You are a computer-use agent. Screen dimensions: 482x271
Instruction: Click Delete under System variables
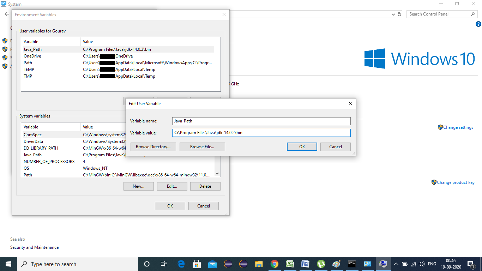tap(205, 186)
